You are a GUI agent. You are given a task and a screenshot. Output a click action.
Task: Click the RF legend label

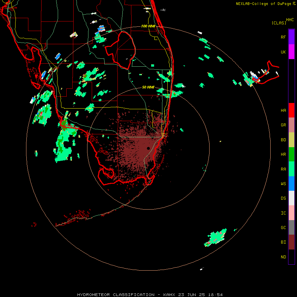pos(283,37)
